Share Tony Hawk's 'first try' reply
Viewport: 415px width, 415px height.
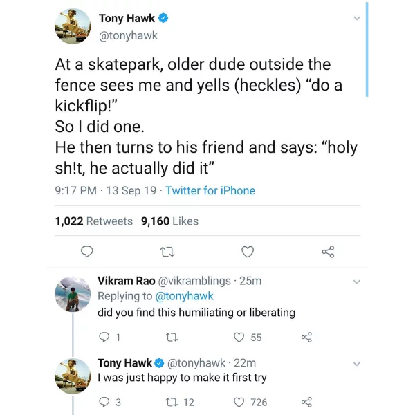point(306,402)
